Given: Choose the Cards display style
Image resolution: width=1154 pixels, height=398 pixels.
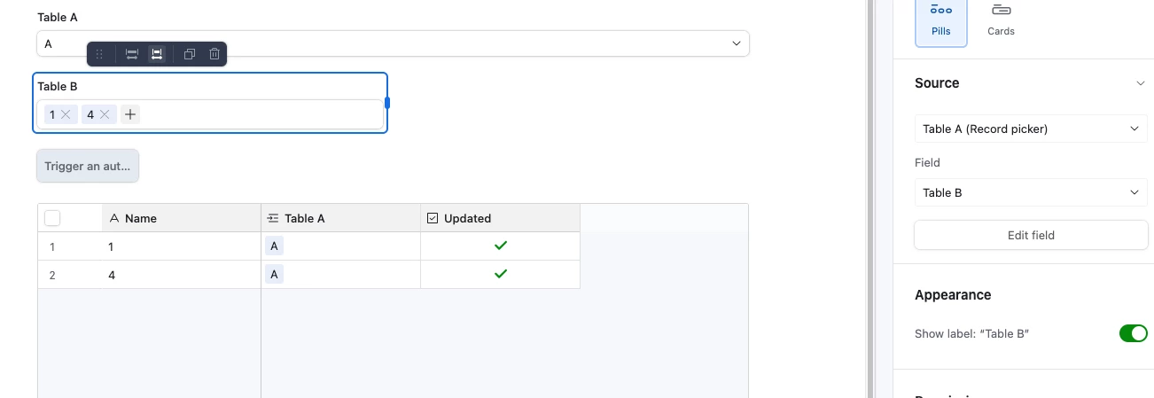Looking at the screenshot, I should coord(1001,21).
